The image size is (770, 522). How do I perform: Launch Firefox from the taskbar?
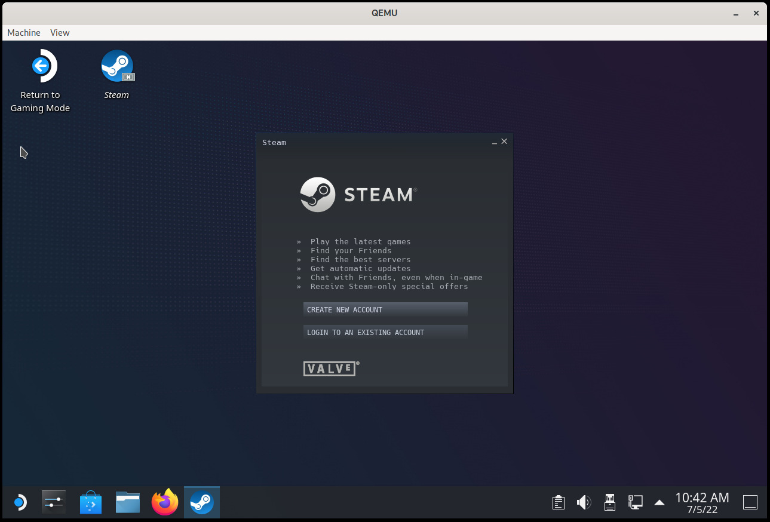165,502
